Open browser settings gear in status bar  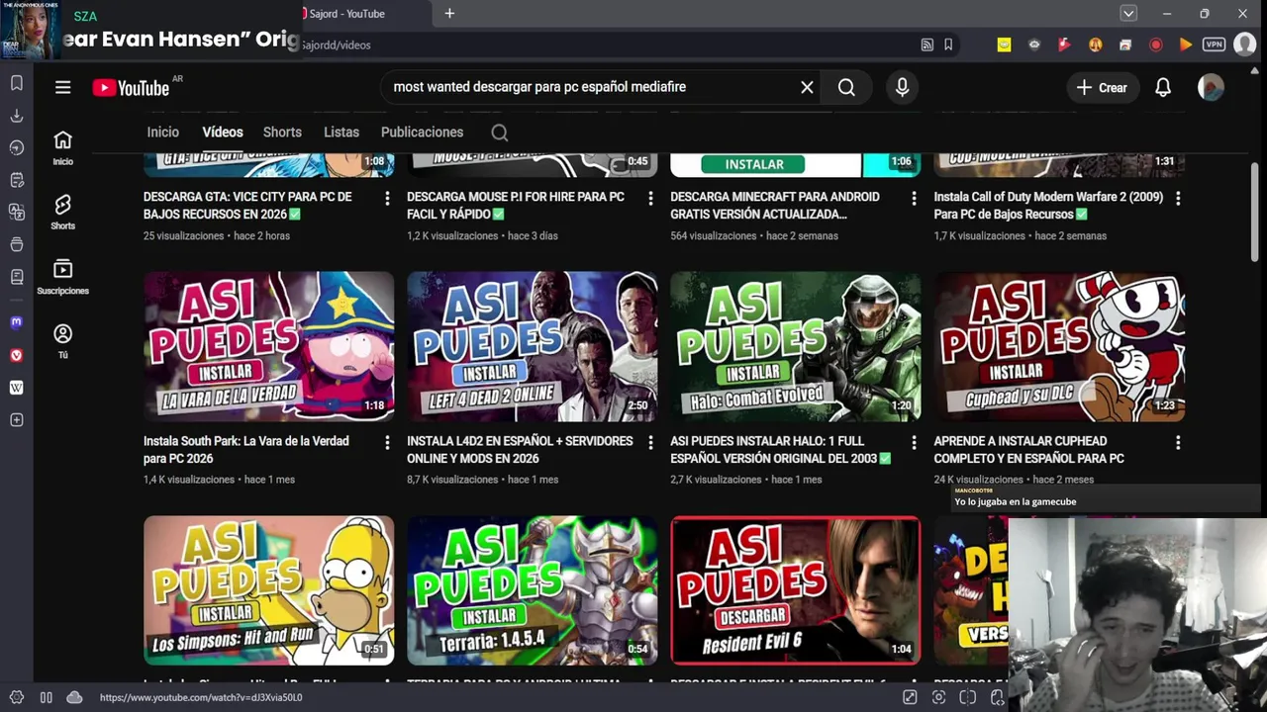(17, 697)
